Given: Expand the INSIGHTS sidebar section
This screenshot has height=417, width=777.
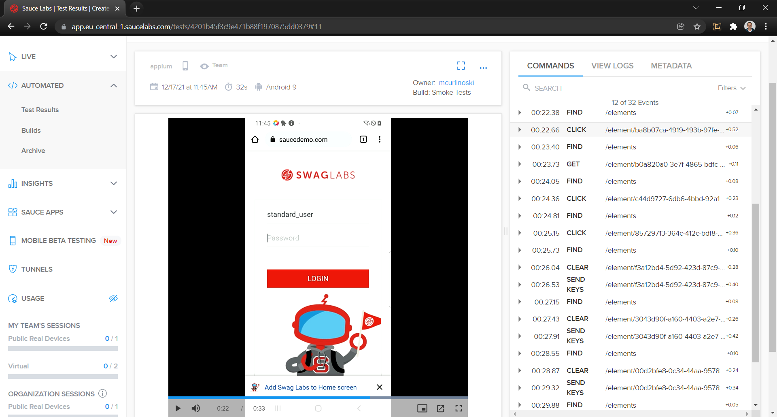Looking at the screenshot, I should (114, 183).
